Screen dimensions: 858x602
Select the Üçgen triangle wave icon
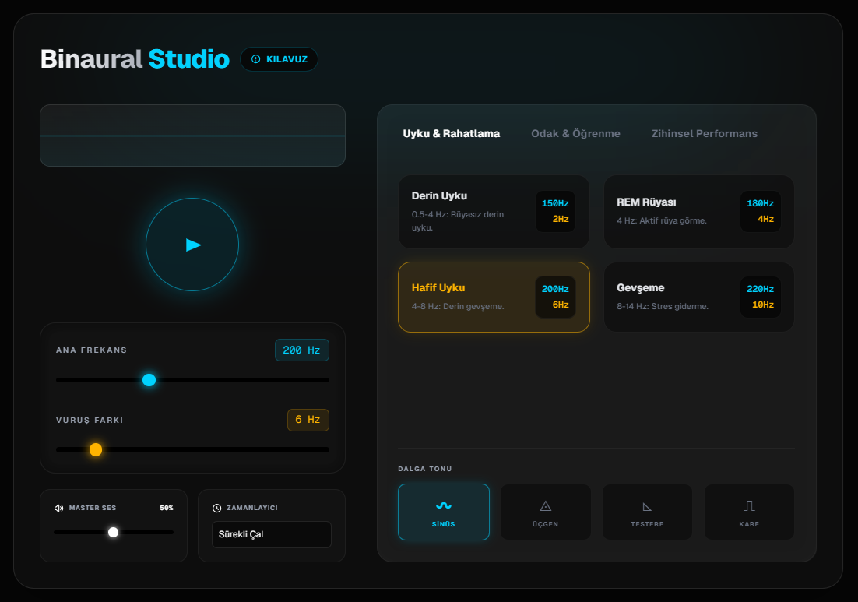pyautogui.click(x=545, y=505)
